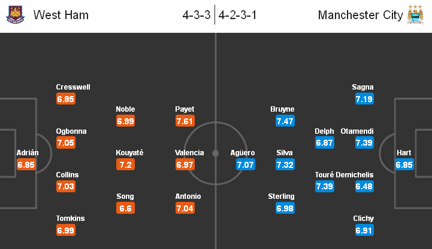Select Payet's 7.61 rating badge

click(x=185, y=121)
